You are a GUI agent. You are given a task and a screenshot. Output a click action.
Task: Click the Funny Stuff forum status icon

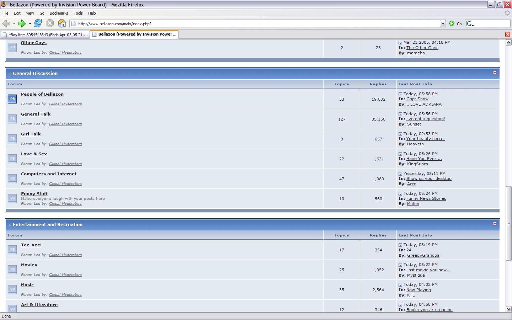[12, 198]
